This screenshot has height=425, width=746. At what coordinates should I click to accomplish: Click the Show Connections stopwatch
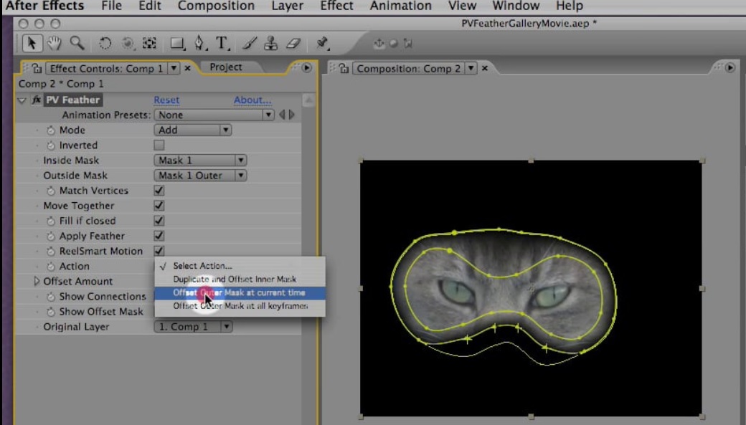pyautogui.click(x=50, y=297)
